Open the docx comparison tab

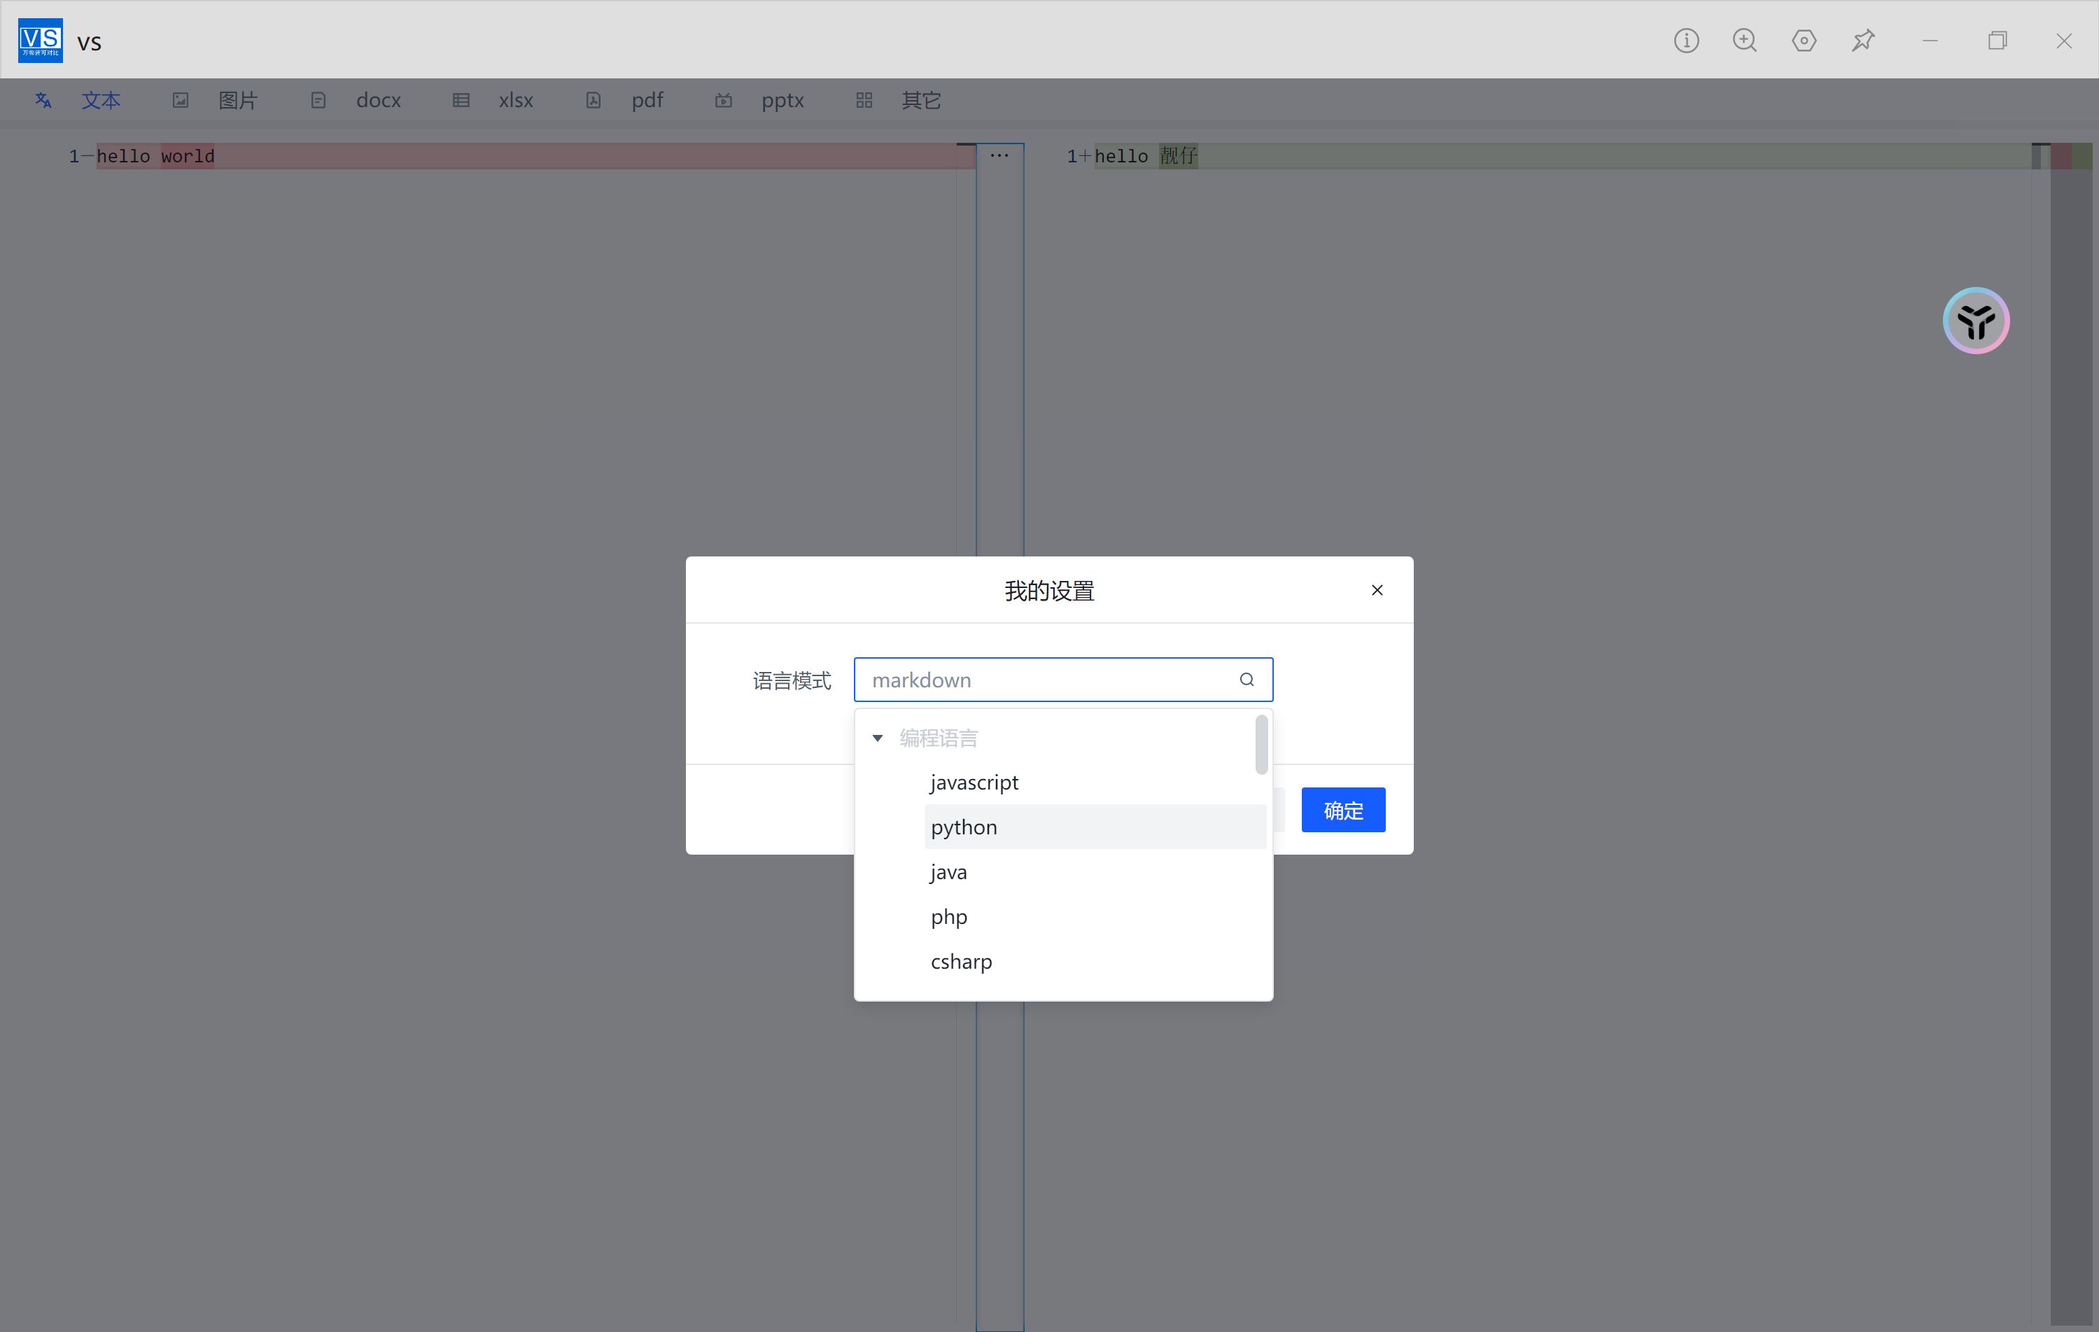379,100
